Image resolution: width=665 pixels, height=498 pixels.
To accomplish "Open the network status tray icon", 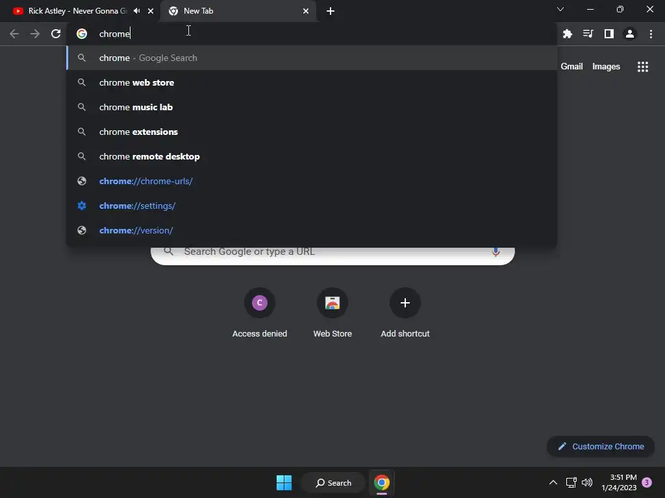I will click(x=571, y=482).
